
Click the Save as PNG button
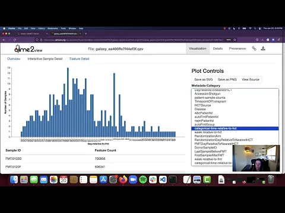(227, 79)
